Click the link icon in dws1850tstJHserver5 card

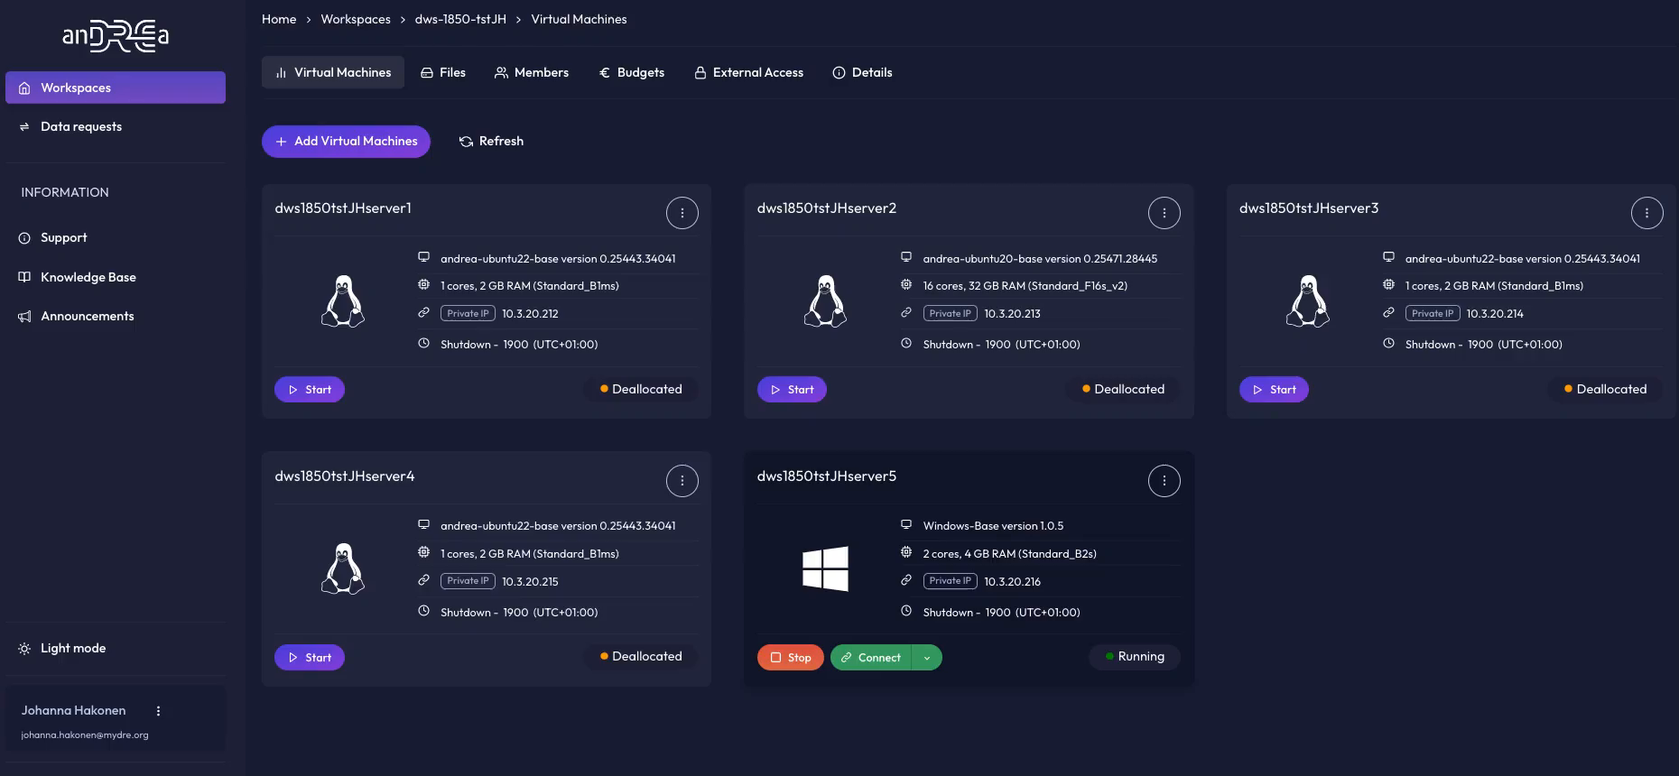[x=905, y=580]
